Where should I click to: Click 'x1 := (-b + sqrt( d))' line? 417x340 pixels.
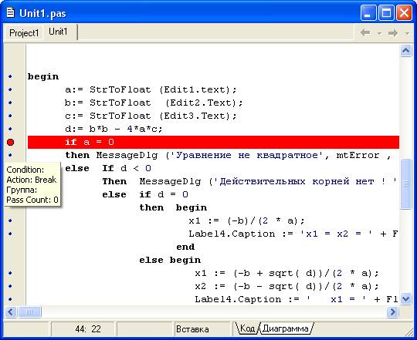286,273
